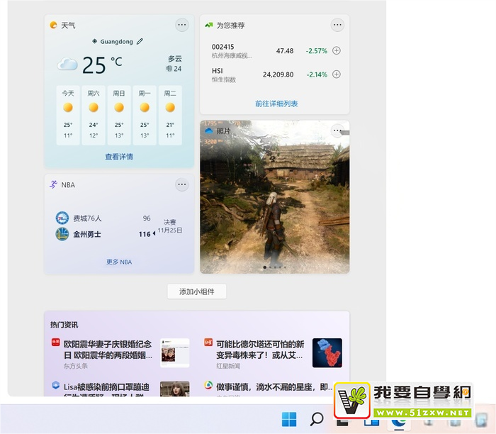Click the 金州勇士 team name
Image resolution: width=496 pixels, height=434 pixels.
87,234
